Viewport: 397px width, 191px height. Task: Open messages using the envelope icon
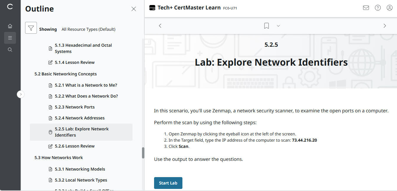(x=366, y=8)
